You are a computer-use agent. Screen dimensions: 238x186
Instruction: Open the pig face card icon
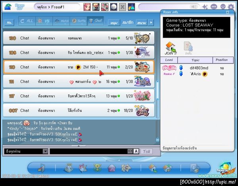[x=195, y=168]
